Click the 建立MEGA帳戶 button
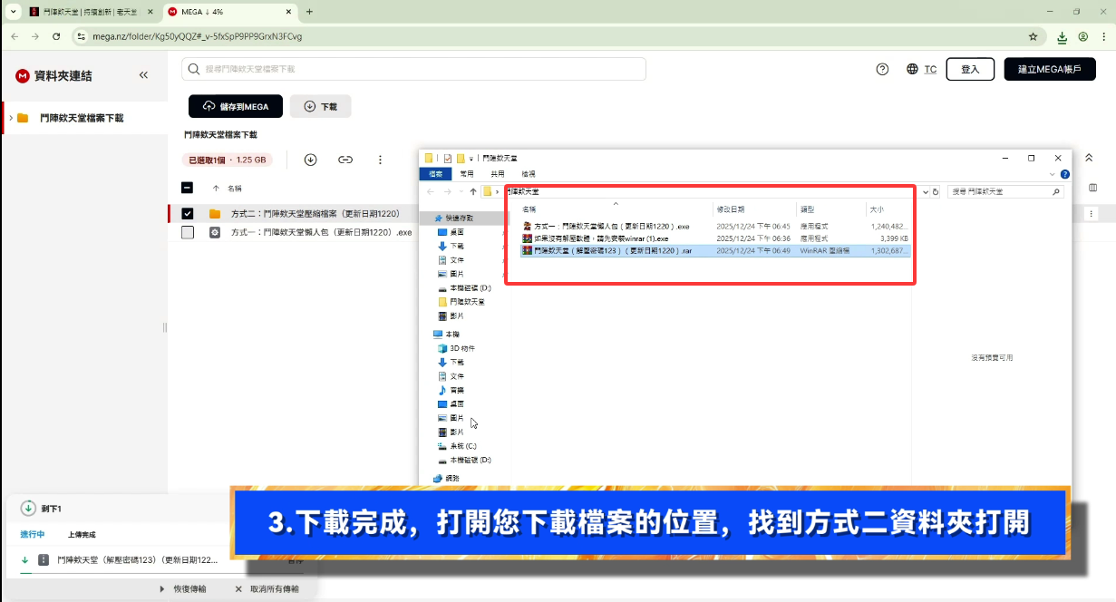This screenshot has height=602, width=1116. 1049,70
